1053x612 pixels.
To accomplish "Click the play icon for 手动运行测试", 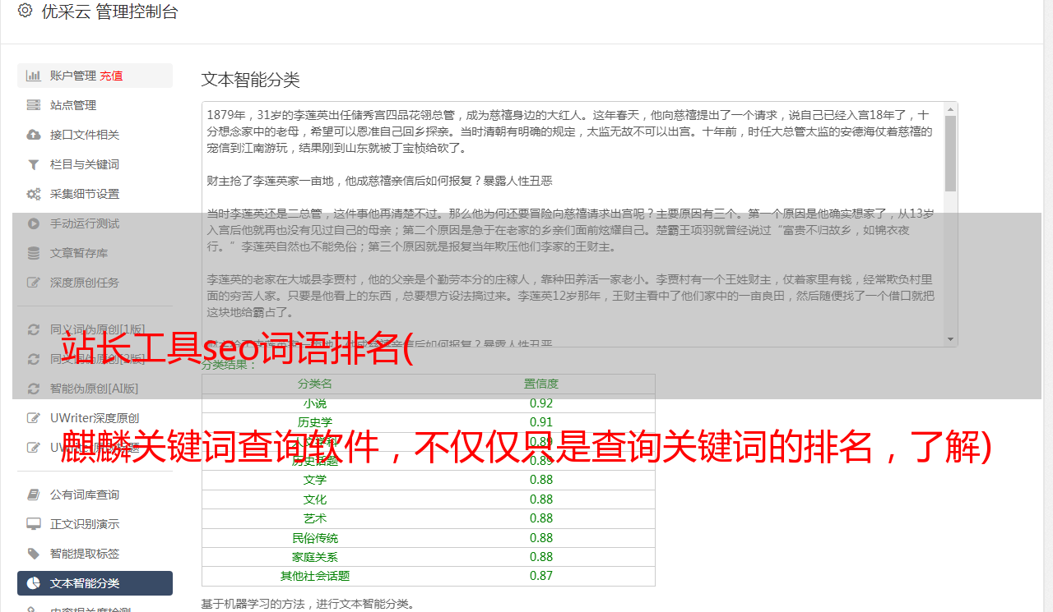I will (x=33, y=223).
